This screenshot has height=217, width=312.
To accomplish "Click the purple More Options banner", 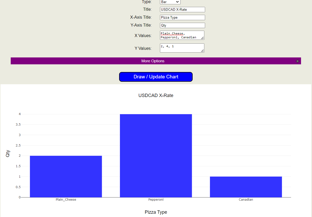I will pos(153,61).
